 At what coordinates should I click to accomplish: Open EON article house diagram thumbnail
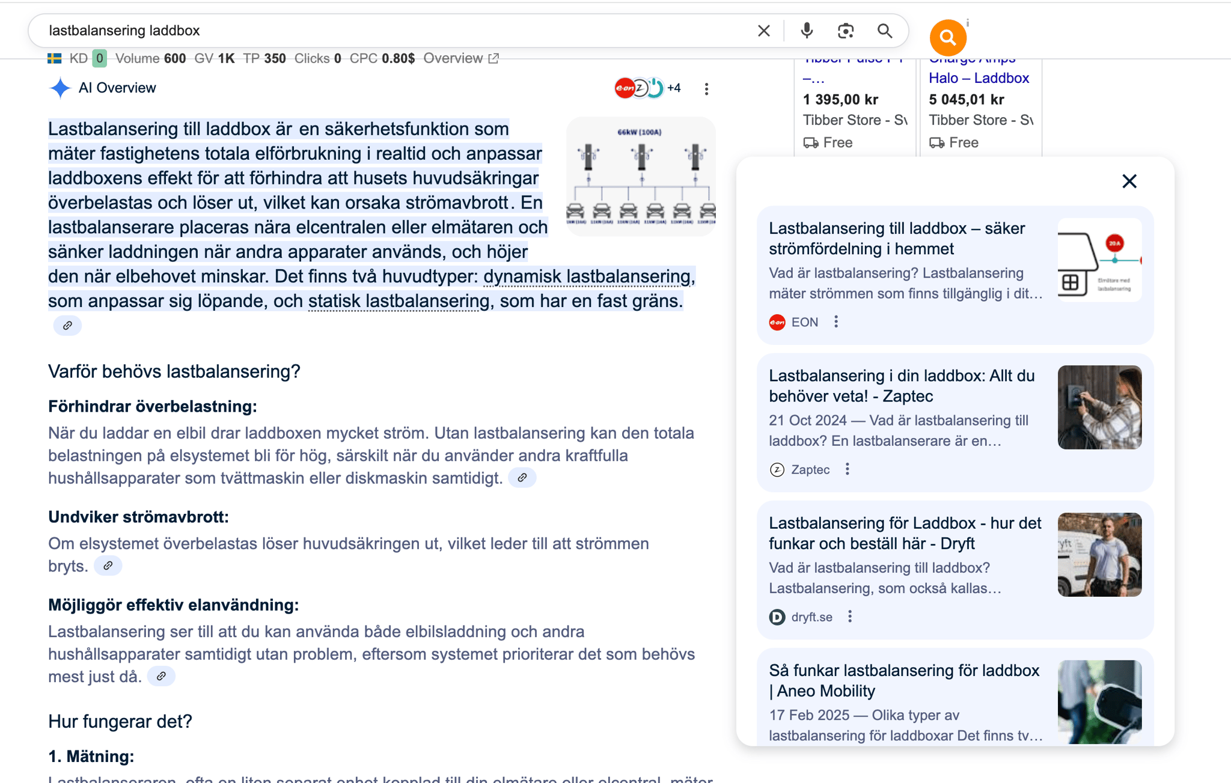1099,260
